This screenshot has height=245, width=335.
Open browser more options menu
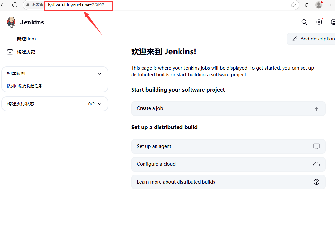330,5
